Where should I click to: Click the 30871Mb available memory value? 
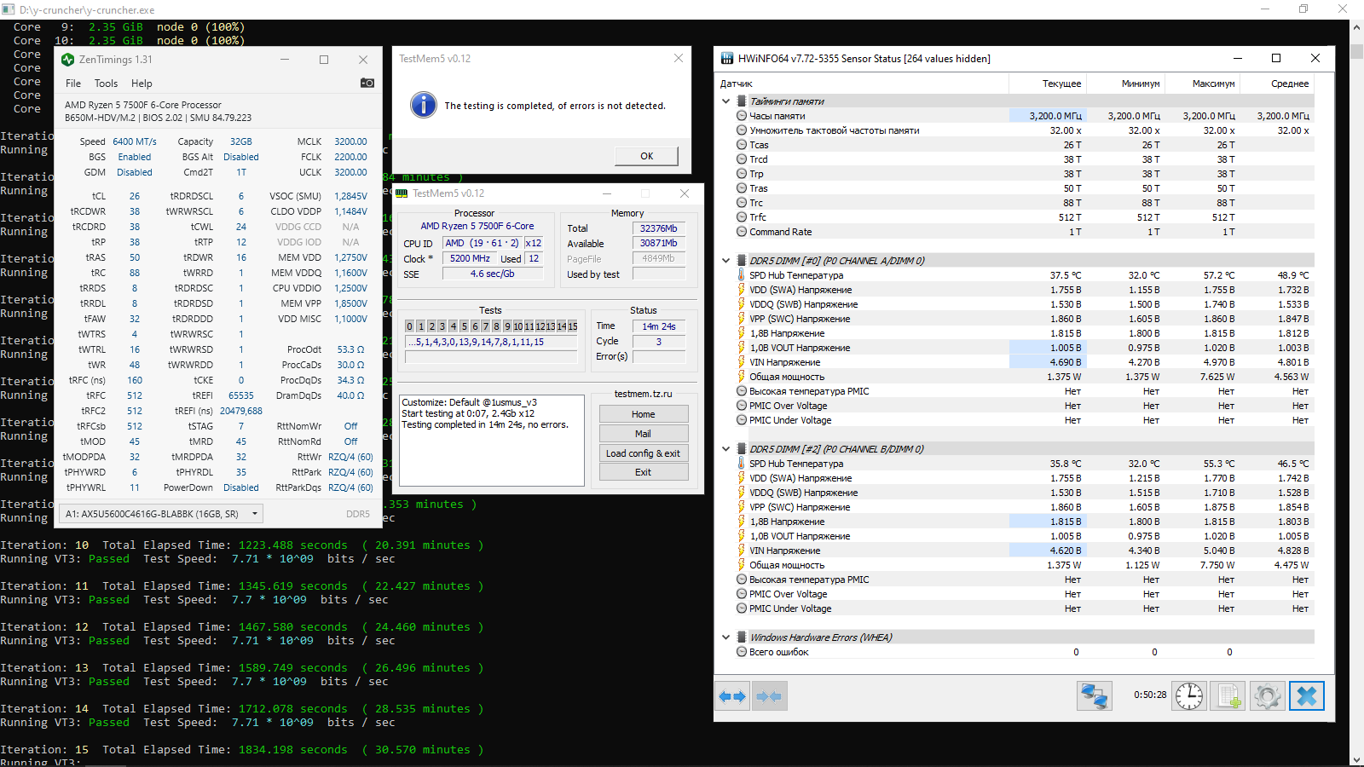pos(659,243)
